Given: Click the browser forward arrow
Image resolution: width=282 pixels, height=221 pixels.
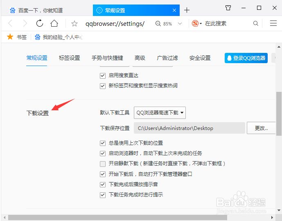Looking at the screenshot, I should [25, 23].
